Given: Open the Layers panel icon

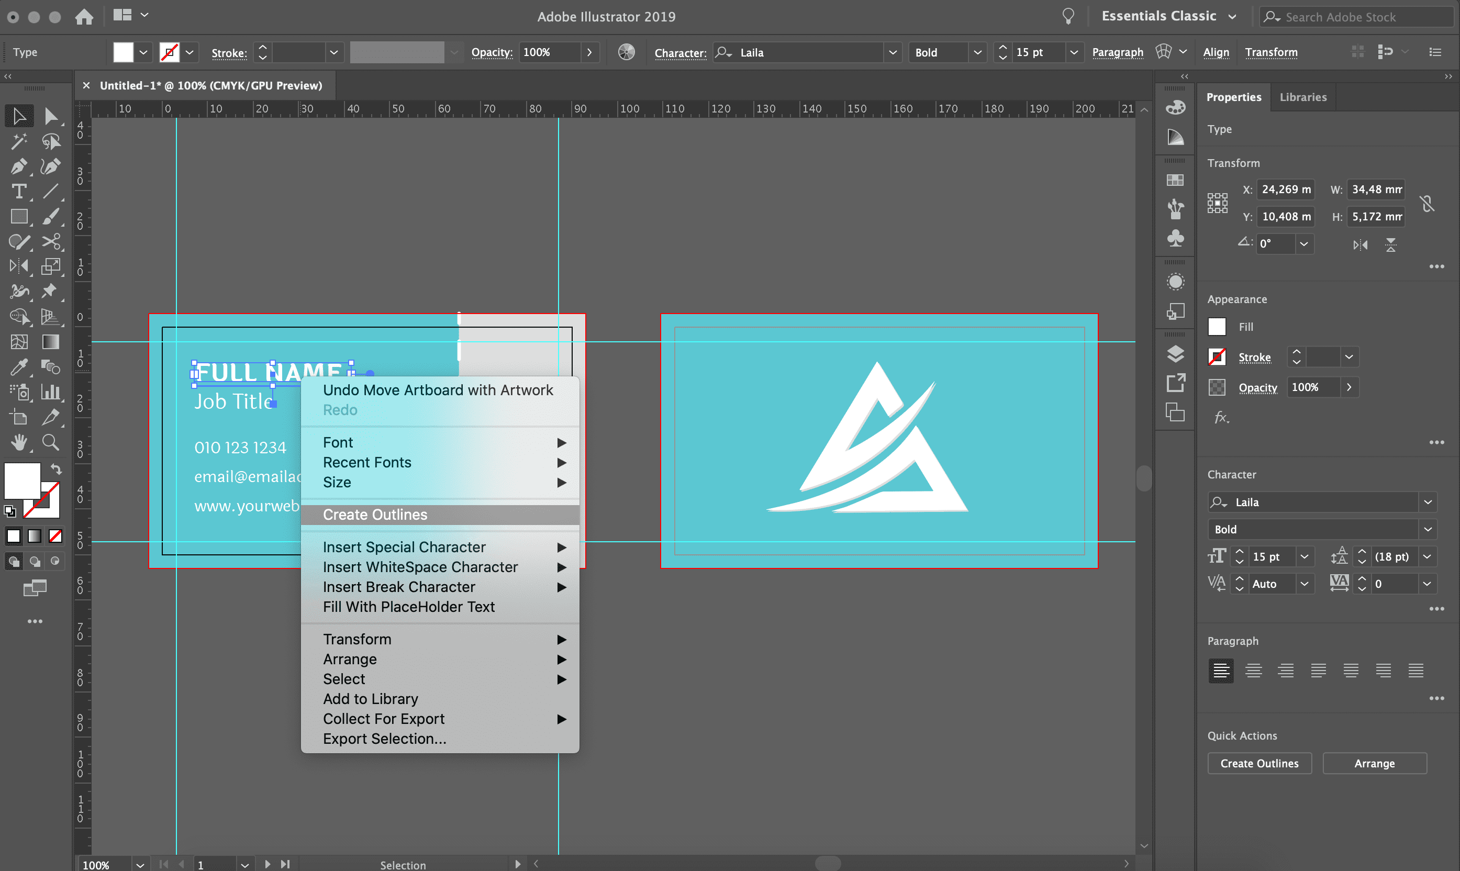Looking at the screenshot, I should coord(1175,353).
